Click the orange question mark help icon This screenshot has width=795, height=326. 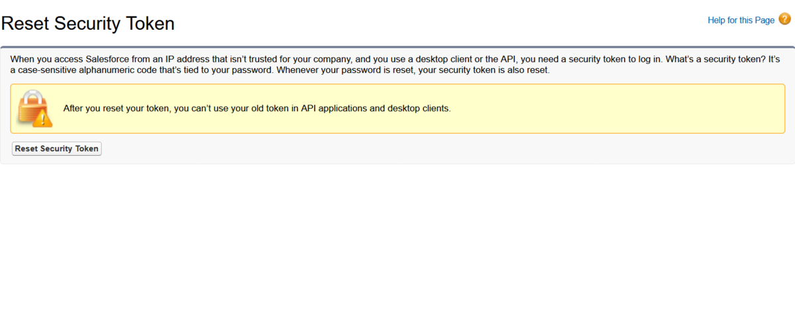[784, 19]
